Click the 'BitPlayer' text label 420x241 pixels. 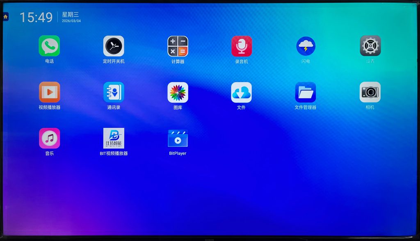click(x=178, y=153)
